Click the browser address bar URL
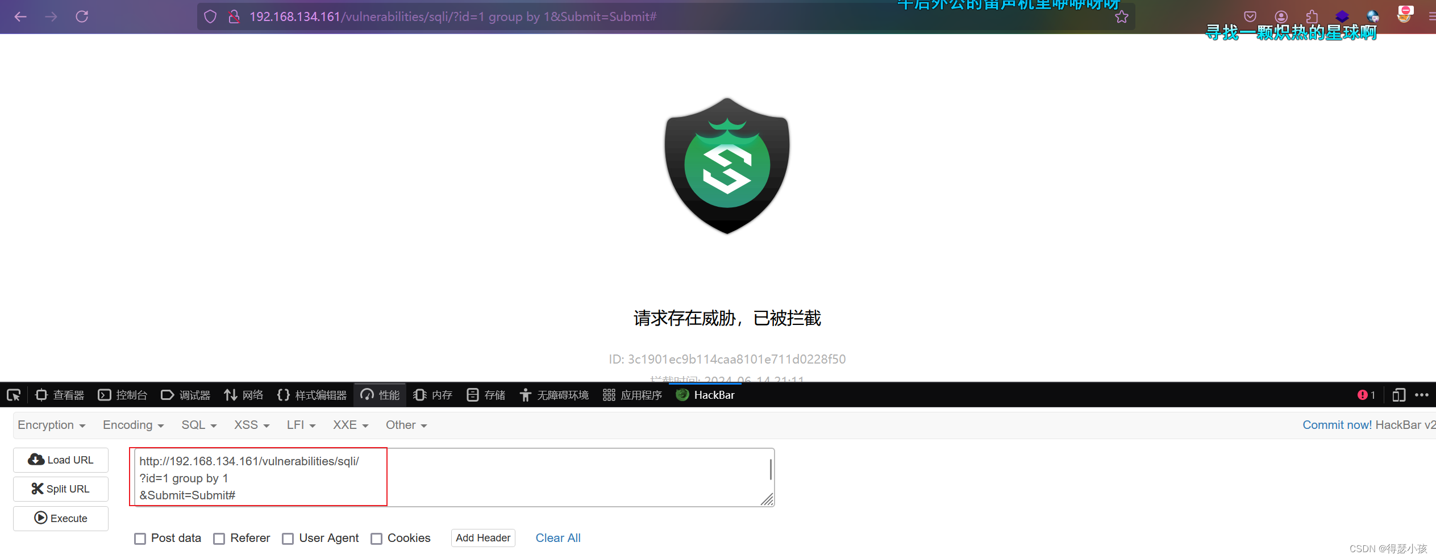1436x559 pixels. tap(453, 16)
